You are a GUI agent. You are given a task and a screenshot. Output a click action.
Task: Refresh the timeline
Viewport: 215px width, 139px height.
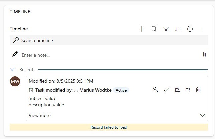tap(190, 29)
